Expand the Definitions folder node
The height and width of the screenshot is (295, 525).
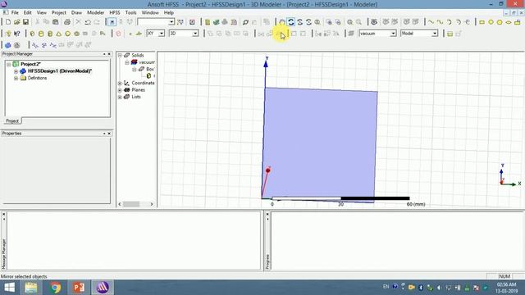point(16,79)
